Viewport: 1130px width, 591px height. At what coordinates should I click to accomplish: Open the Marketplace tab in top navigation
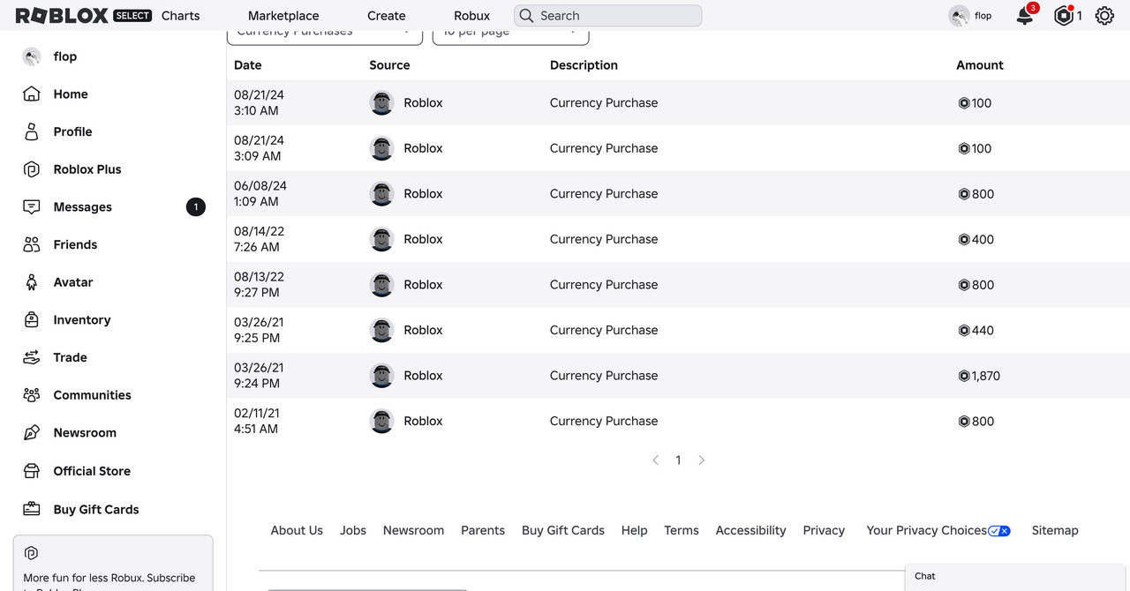pos(283,16)
